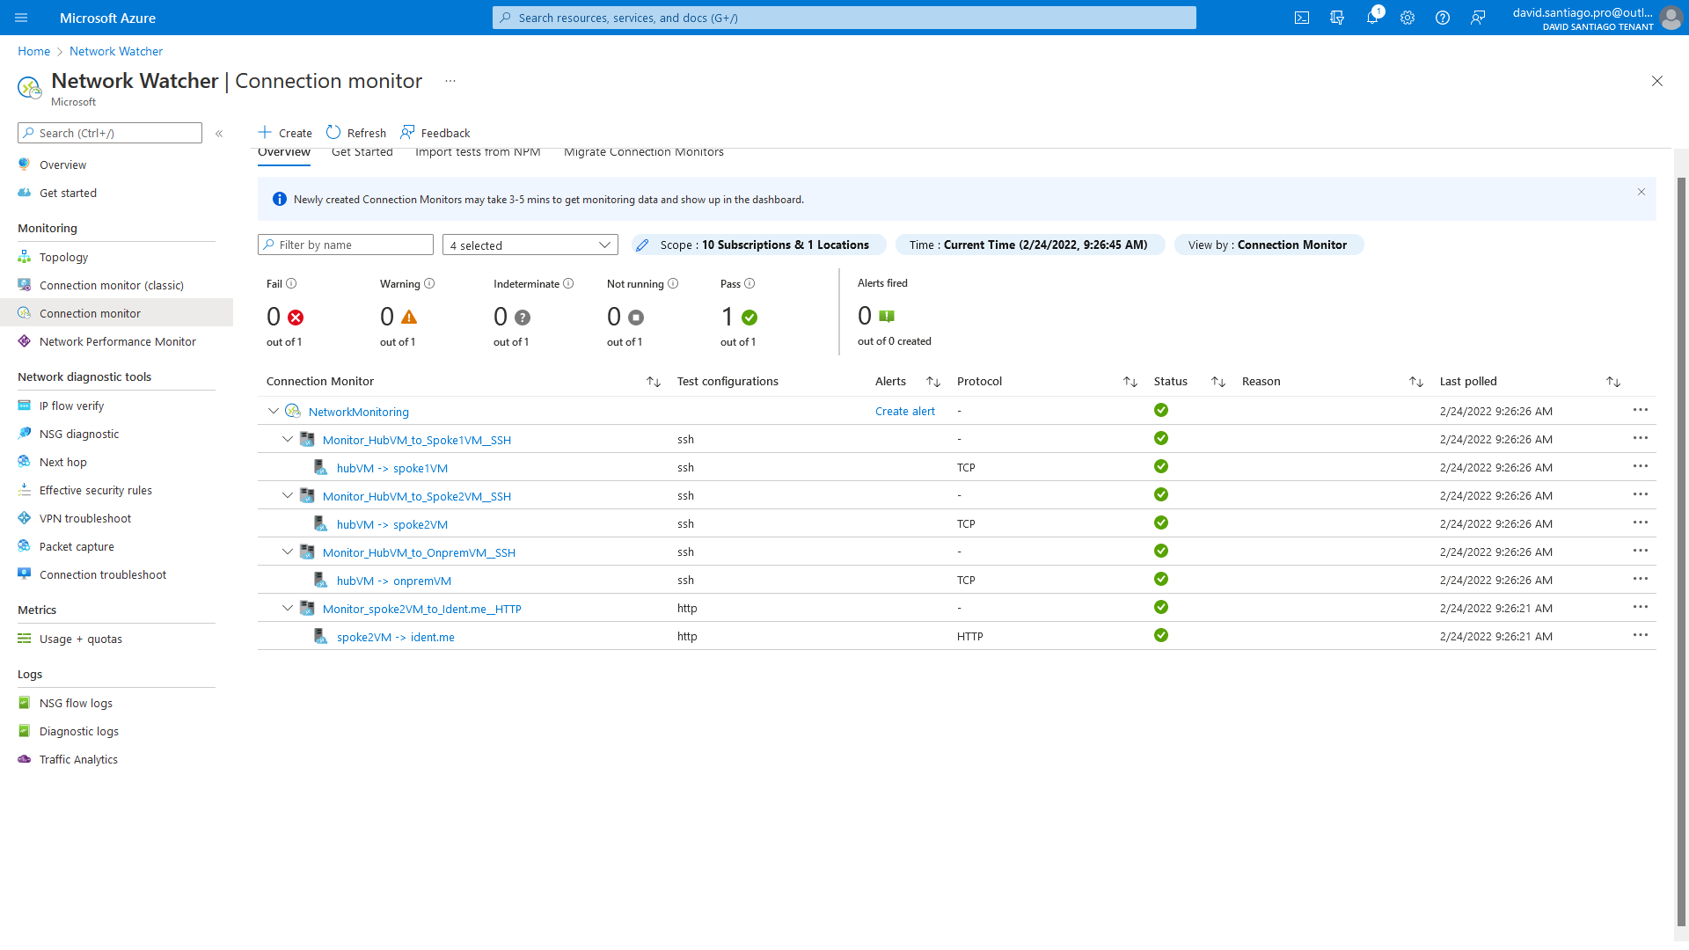Go to Network Watcher breadcrumb

click(116, 51)
